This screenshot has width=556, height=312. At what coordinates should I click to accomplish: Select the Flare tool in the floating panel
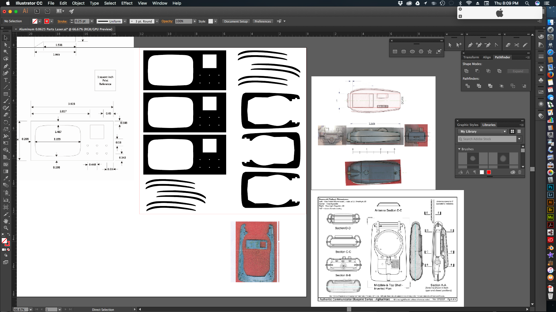pyautogui.click(x=439, y=51)
